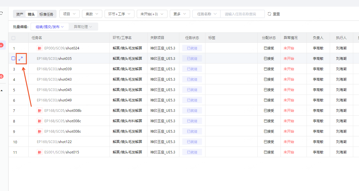The height and width of the screenshot is (191, 359).
Task: Click the 新 badge on EP000/SC09/shot024
Action: coord(40,48)
